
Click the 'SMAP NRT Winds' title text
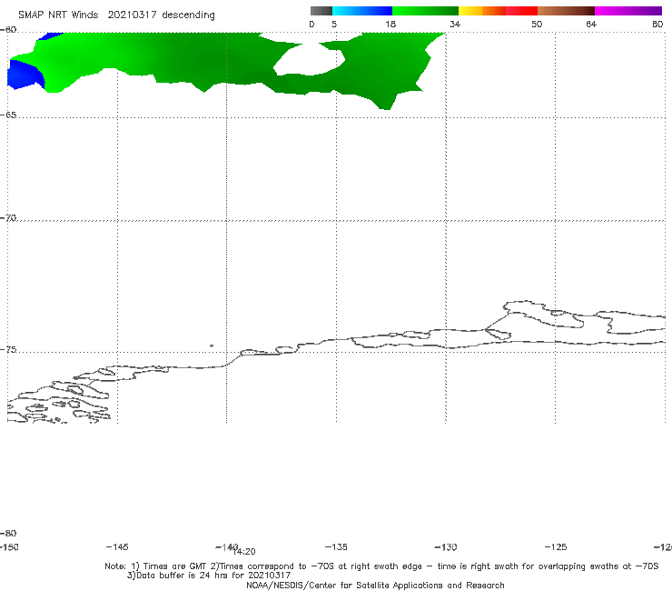coord(58,15)
